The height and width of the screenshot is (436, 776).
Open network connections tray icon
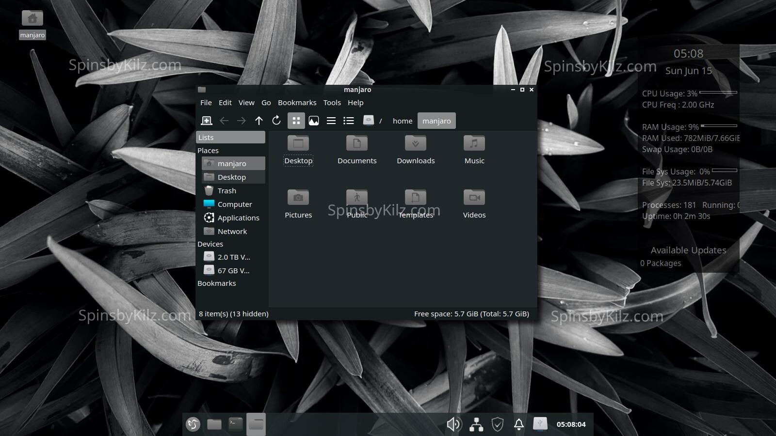tap(476, 424)
